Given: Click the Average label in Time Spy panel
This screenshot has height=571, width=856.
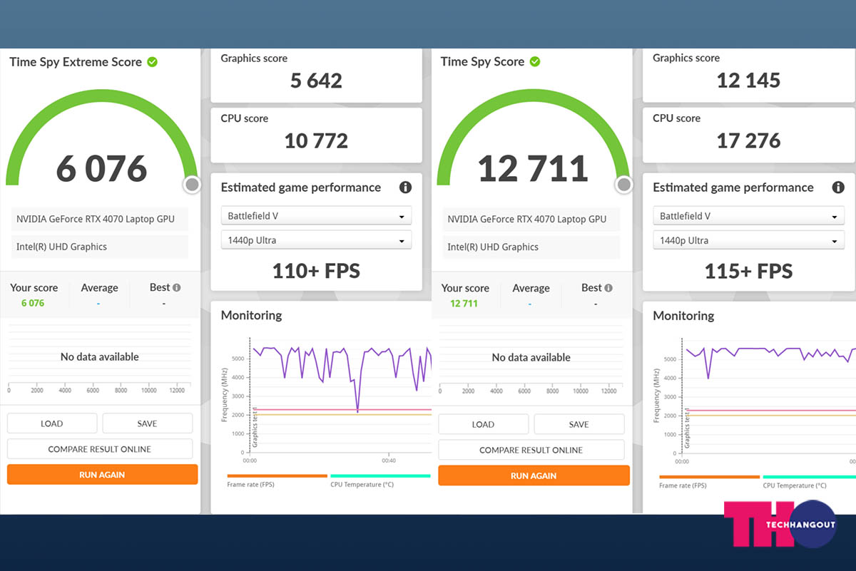Looking at the screenshot, I should tap(531, 289).
